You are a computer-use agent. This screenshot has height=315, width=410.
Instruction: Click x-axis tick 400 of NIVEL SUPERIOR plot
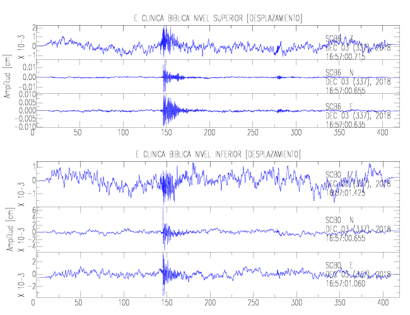pyautogui.click(x=382, y=133)
